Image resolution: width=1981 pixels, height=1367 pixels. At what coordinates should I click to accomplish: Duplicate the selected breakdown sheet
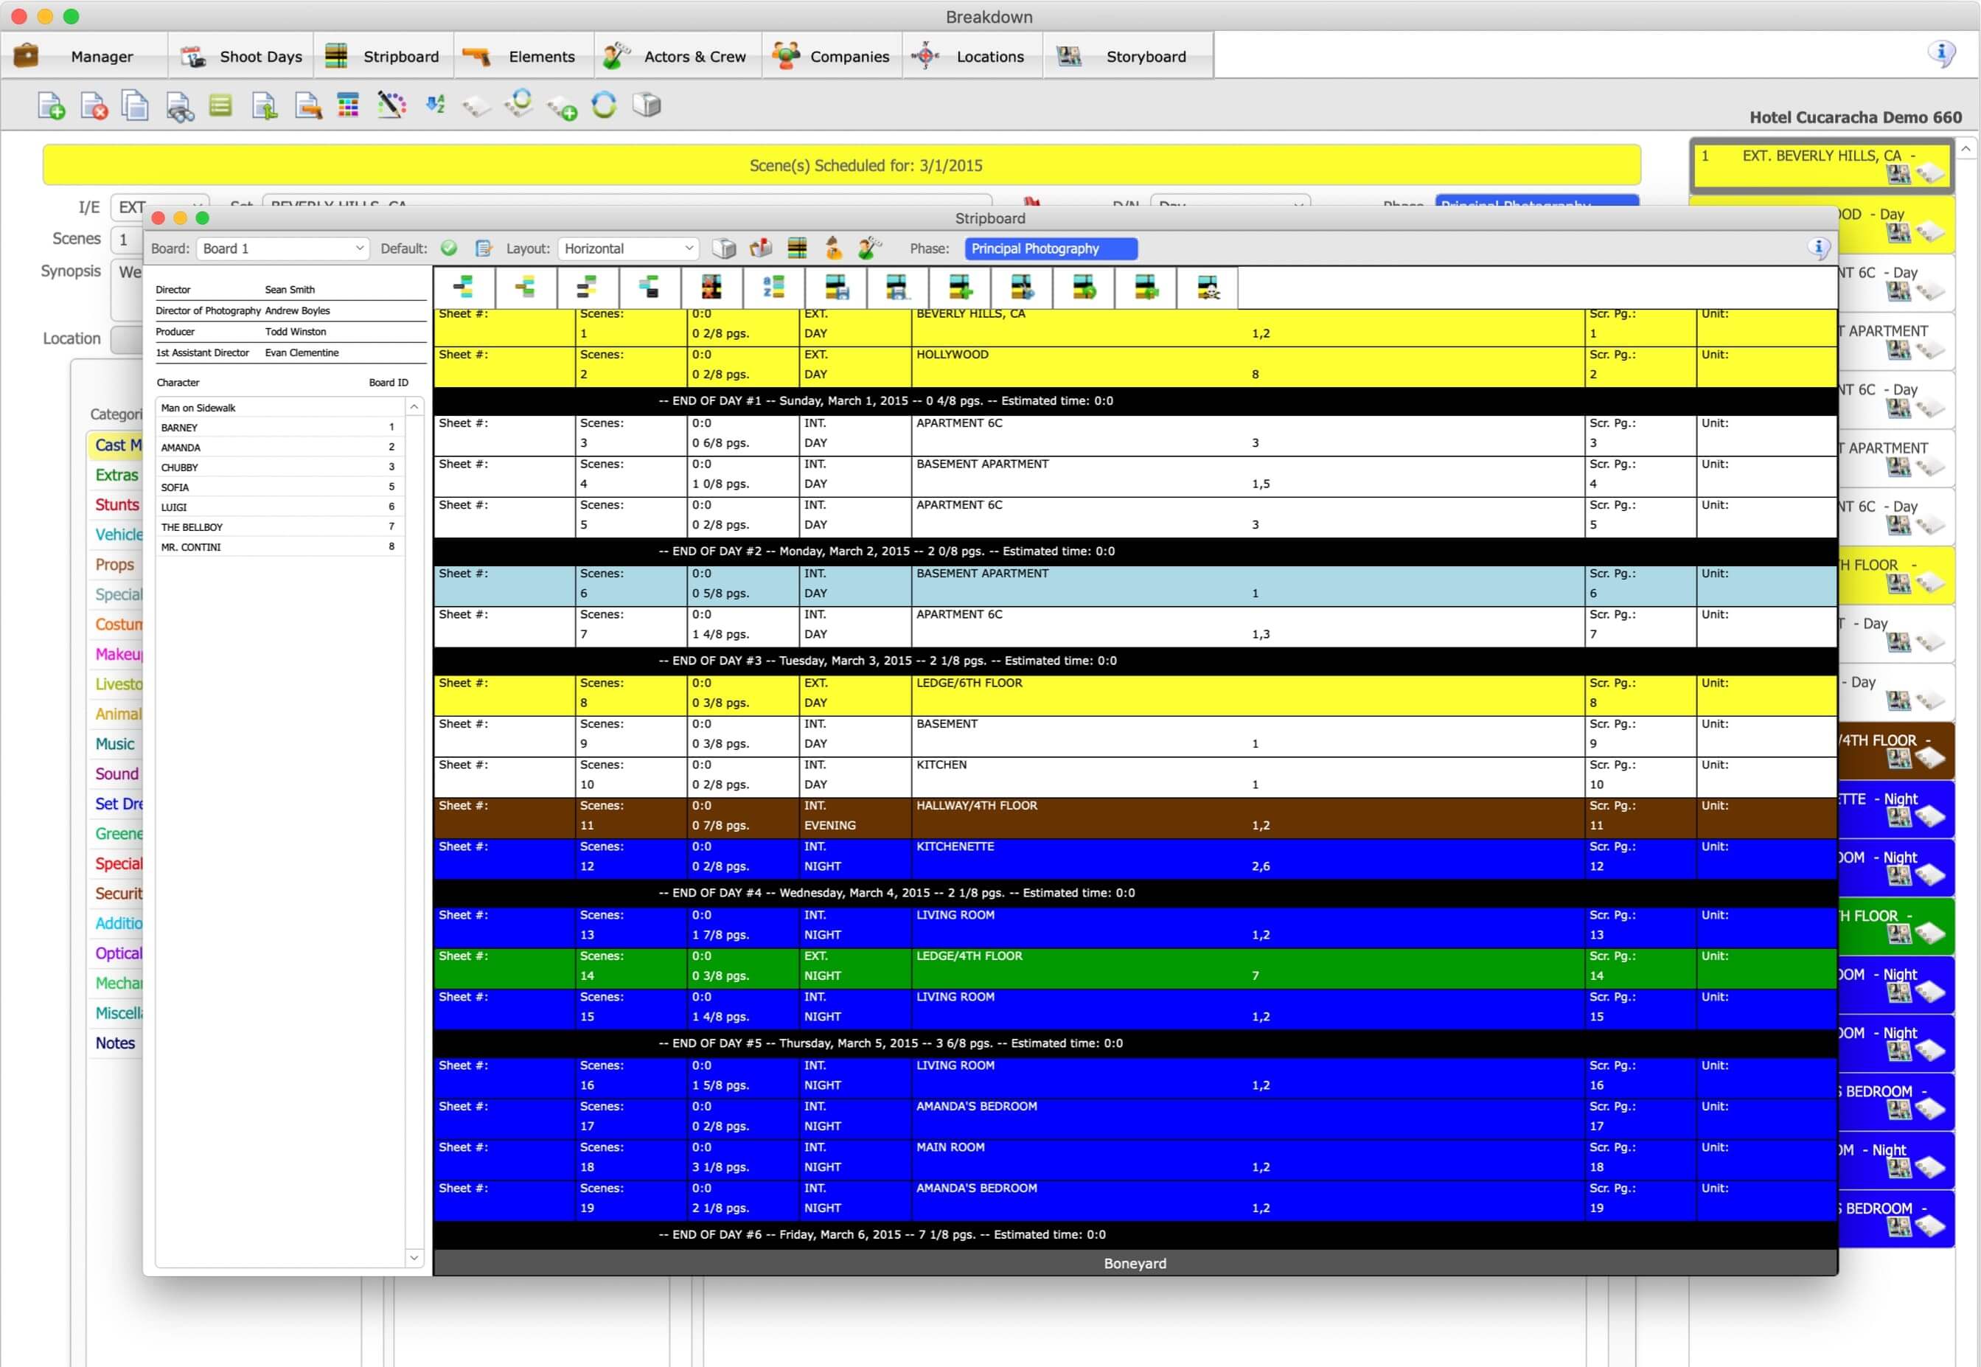click(136, 105)
